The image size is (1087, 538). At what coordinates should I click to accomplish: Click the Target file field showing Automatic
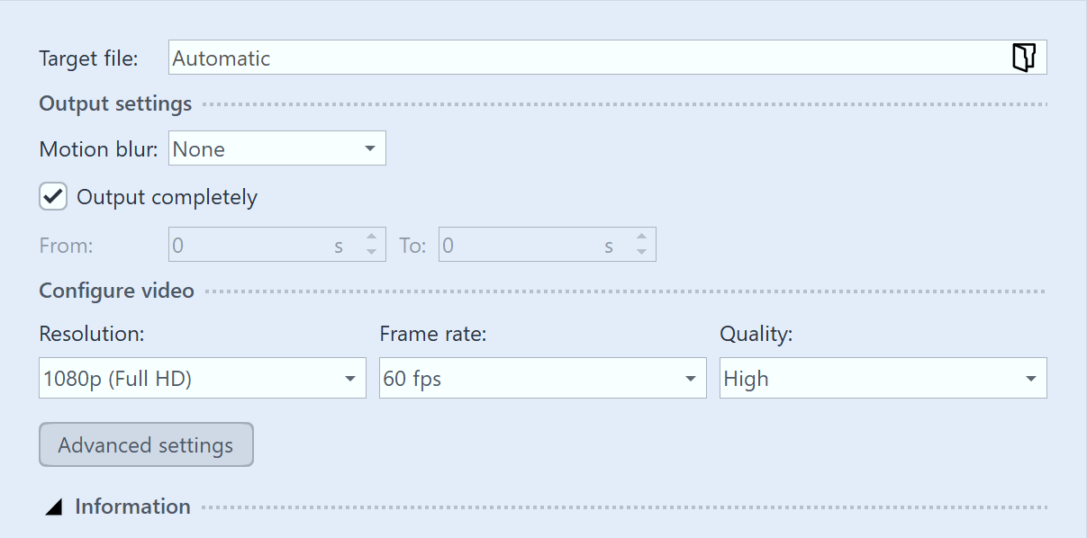(x=540, y=57)
